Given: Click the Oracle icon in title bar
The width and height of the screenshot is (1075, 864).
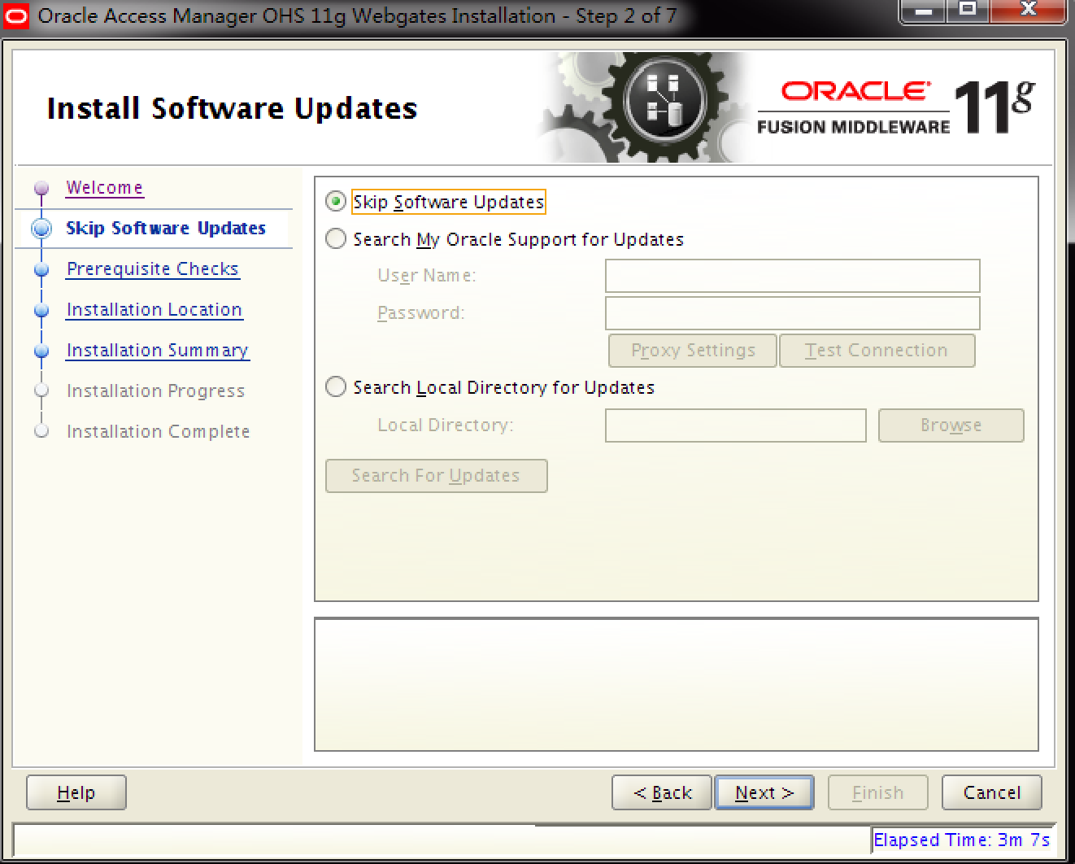Looking at the screenshot, I should [15, 16].
